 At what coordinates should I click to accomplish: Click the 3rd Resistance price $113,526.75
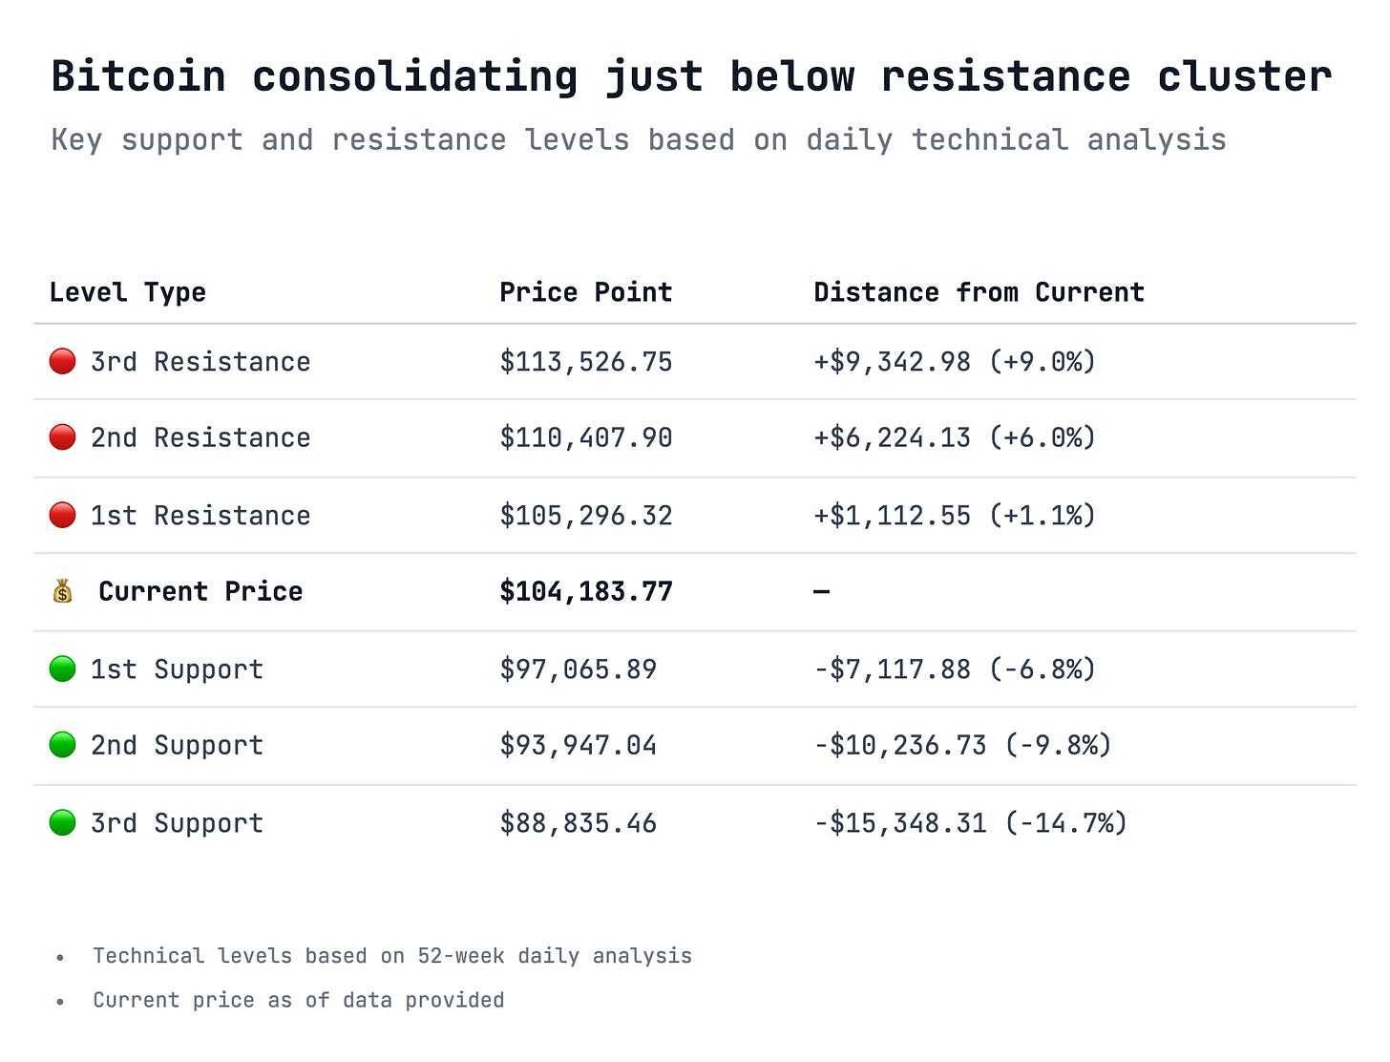585,362
